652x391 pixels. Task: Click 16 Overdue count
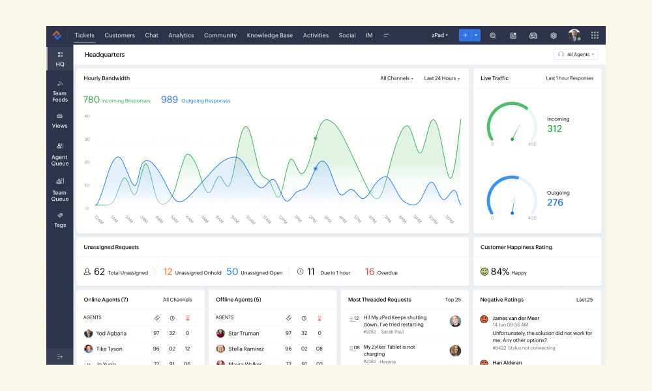pyautogui.click(x=381, y=272)
